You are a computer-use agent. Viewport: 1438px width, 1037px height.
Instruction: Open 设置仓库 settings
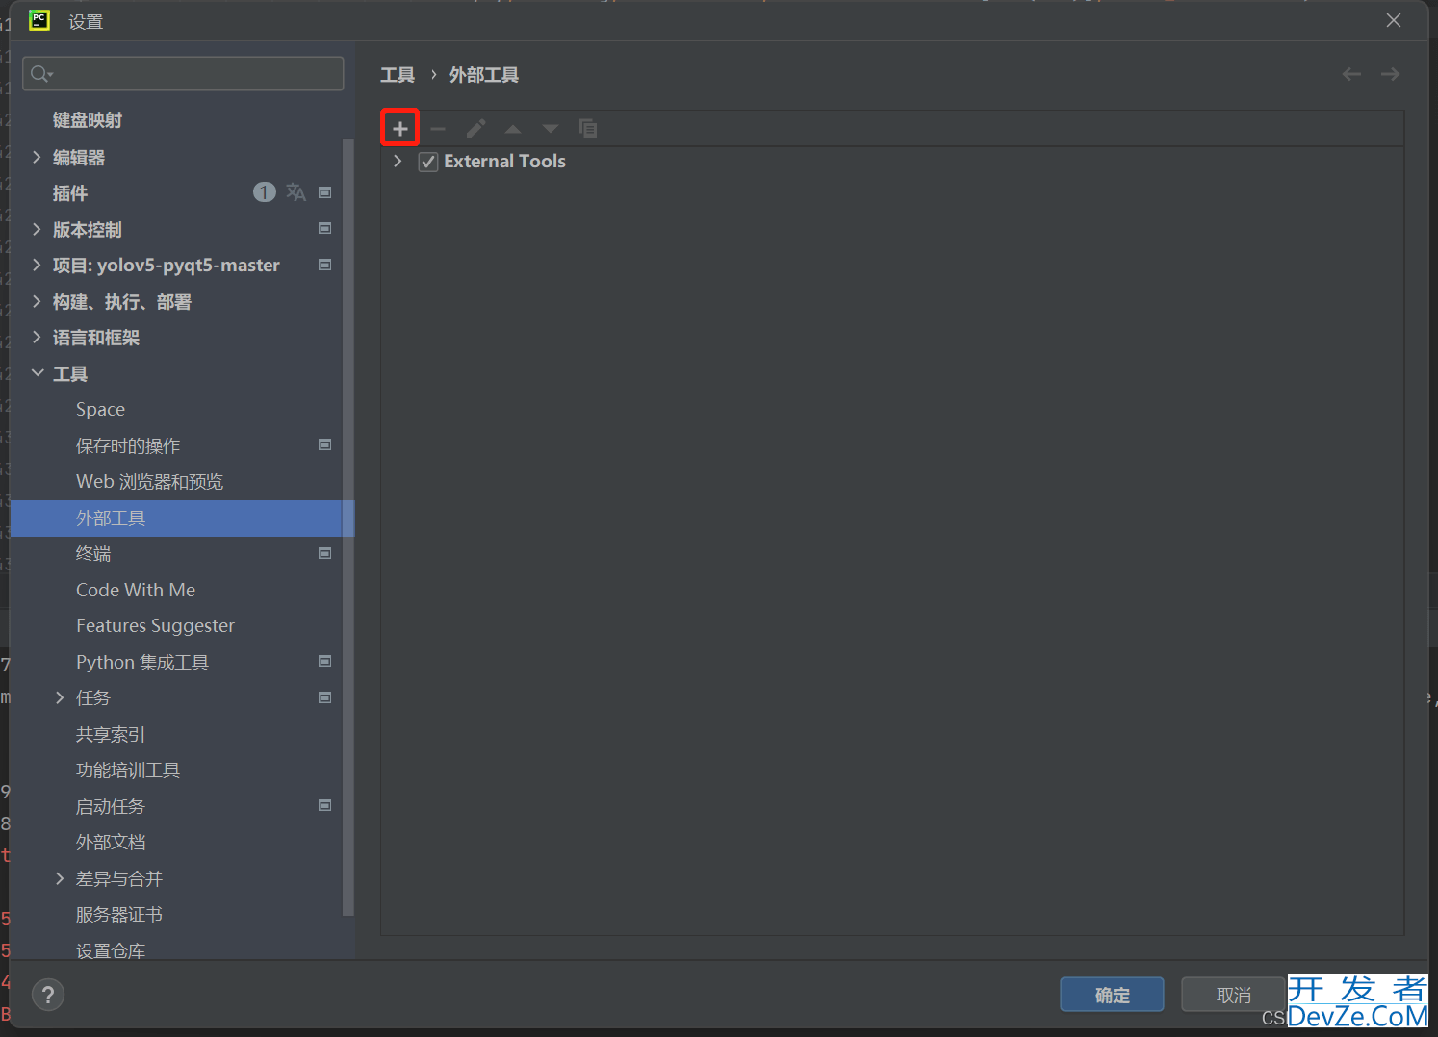point(111,950)
